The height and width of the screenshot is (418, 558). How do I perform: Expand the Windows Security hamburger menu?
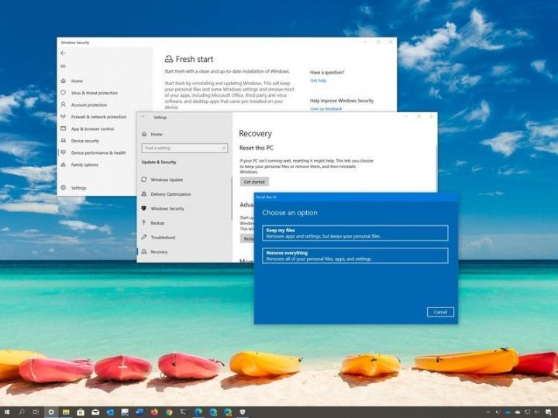[x=63, y=66]
